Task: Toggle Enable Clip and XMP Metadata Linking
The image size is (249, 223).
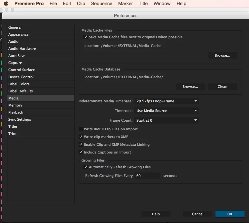Action: click(81, 144)
